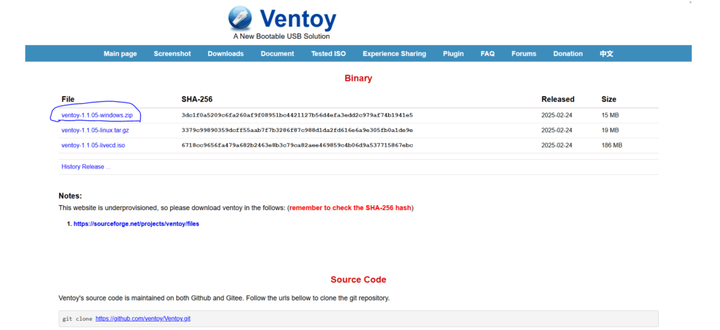The image size is (720, 330).
Task: Click the File column header
Action: [68, 99]
